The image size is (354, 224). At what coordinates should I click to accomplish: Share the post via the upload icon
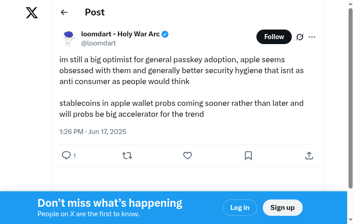click(x=309, y=155)
